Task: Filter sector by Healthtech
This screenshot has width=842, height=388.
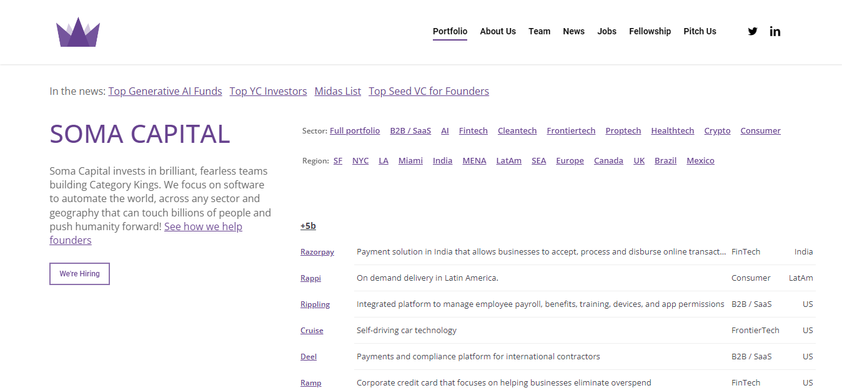Action: [673, 131]
